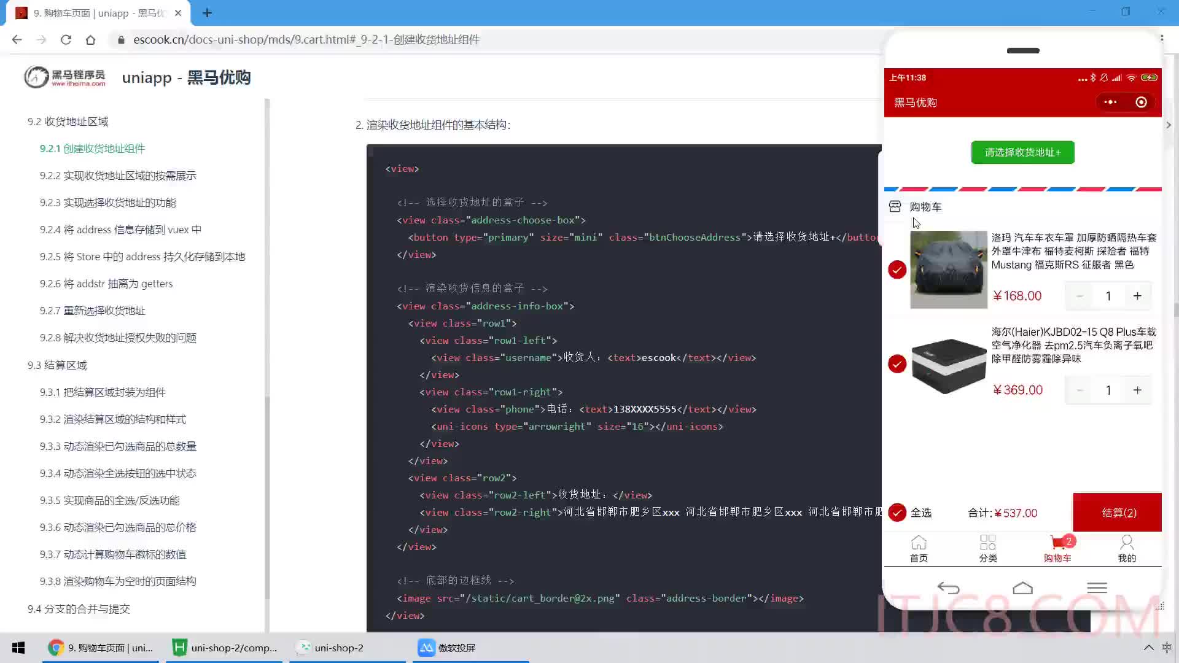
Task: Expand the 9.4 分支的合并与提交 section
Action: pyautogui.click(x=79, y=608)
